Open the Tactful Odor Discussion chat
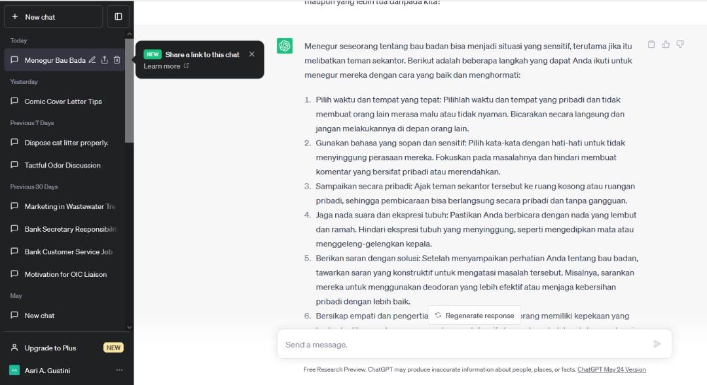The image size is (707, 385). [64, 165]
